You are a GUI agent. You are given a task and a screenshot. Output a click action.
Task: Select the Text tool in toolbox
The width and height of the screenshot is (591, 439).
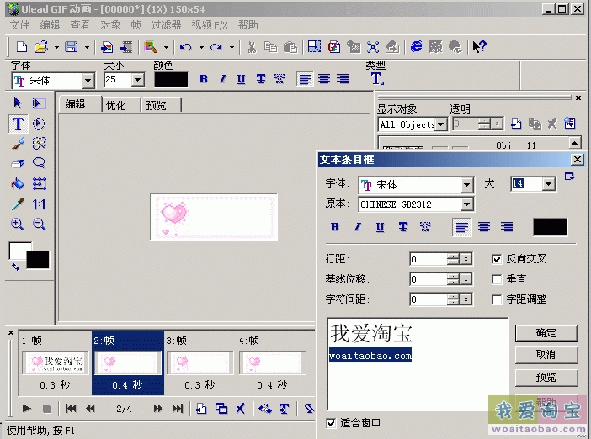pos(18,124)
